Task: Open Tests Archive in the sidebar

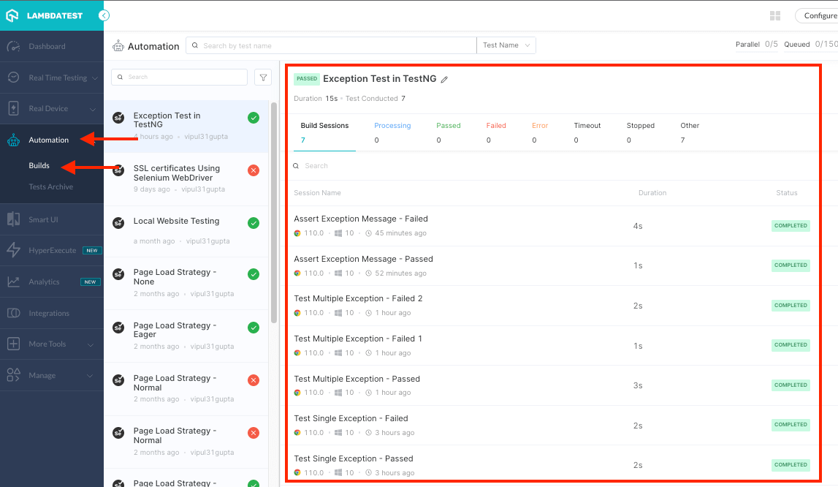Action: (x=50, y=187)
